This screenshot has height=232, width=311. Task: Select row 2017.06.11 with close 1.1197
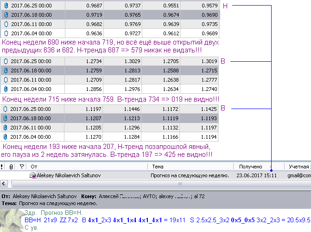point(109,128)
